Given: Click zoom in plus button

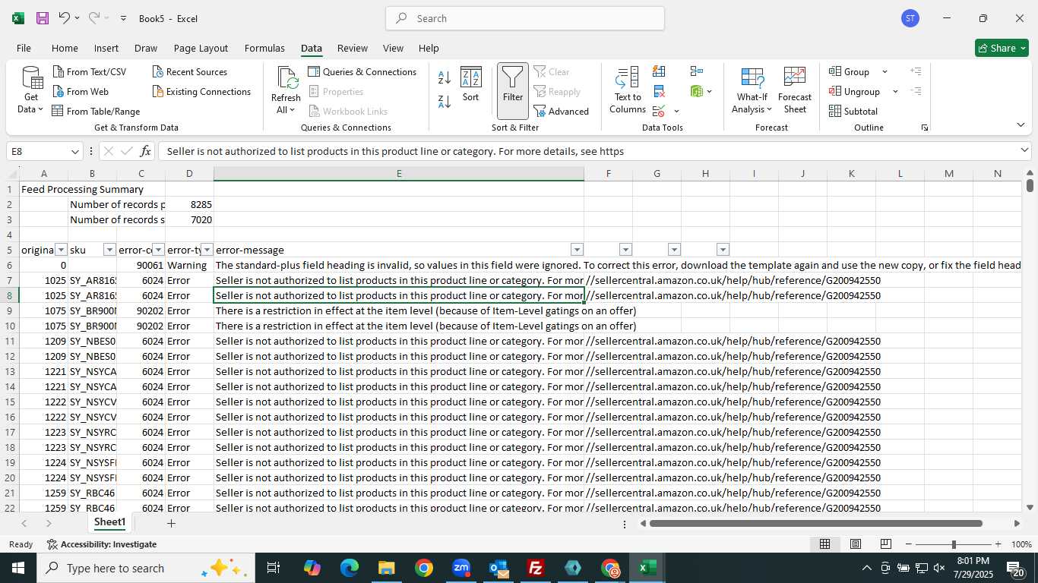Looking at the screenshot, I should [x=998, y=544].
